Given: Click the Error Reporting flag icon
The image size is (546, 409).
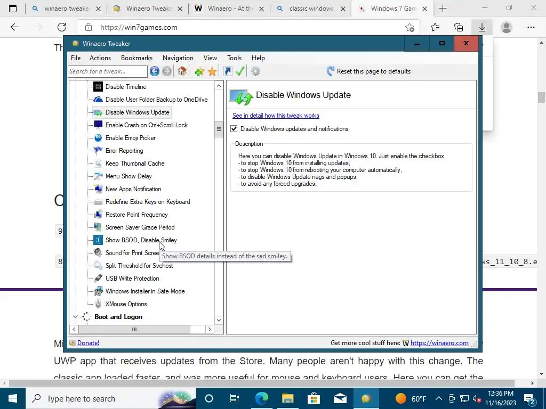Looking at the screenshot, I should [x=98, y=151].
